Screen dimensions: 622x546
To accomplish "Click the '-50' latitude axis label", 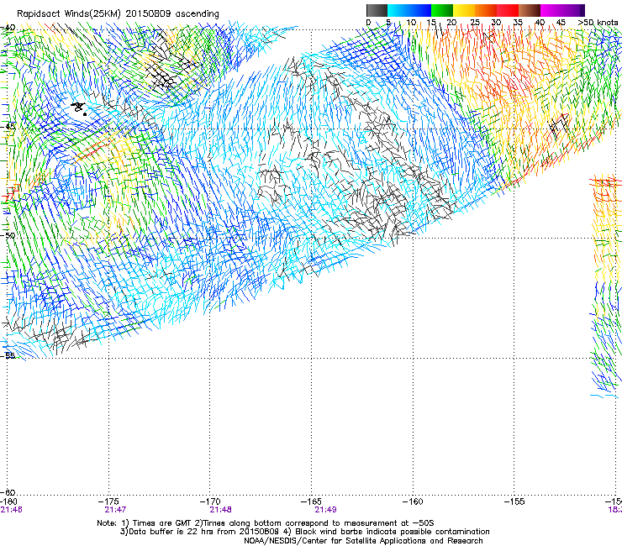I will coord(8,235).
